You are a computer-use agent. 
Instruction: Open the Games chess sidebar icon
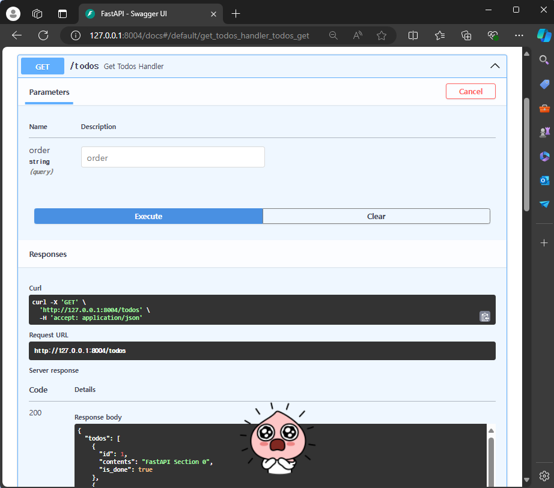tap(544, 132)
